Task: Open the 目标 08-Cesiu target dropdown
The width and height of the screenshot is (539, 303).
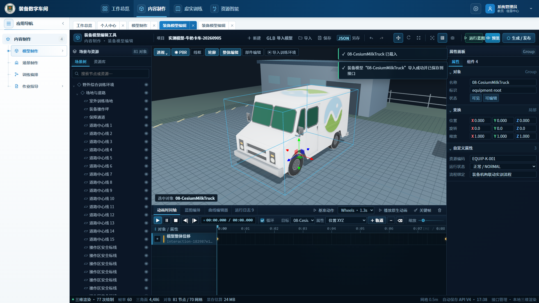Action: click(303, 221)
